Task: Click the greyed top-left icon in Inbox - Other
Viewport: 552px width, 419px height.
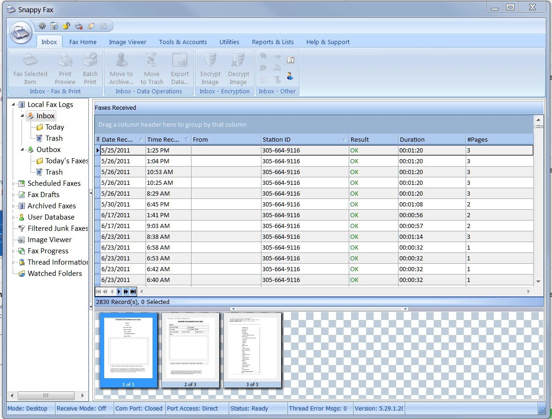Action: pos(263,56)
